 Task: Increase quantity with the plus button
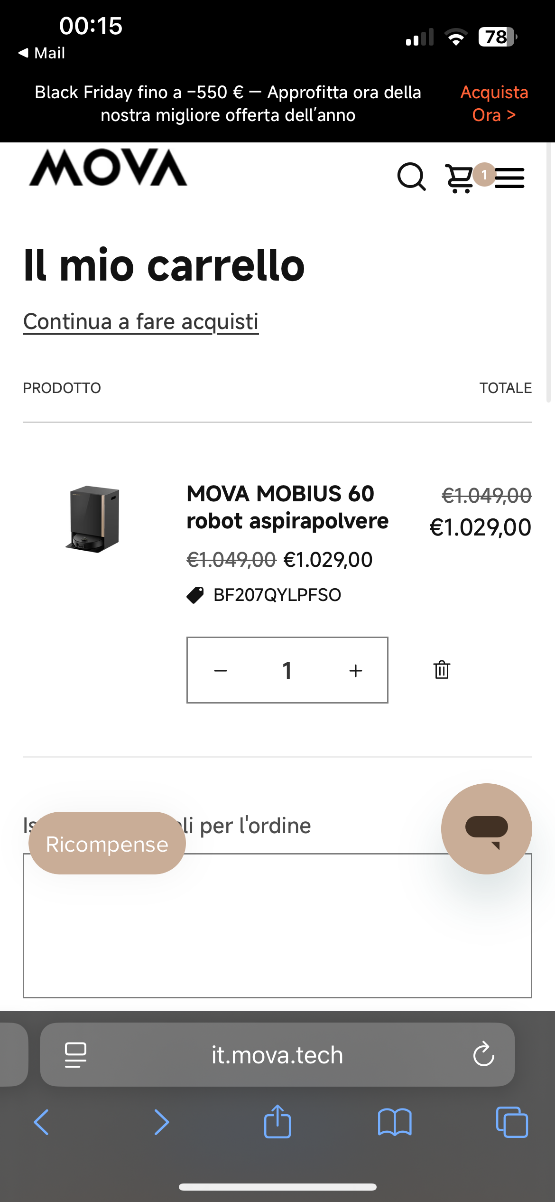point(355,670)
